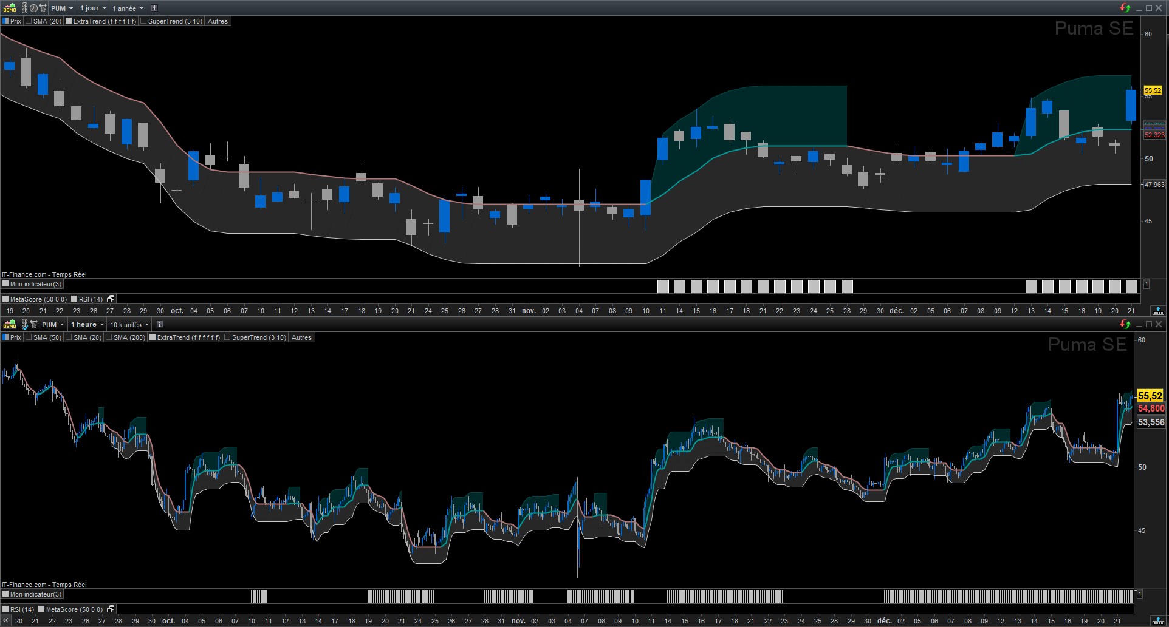The height and width of the screenshot is (627, 1169).
Task: Click yellow 55,52 price label on hourly chart
Action: [x=1150, y=396]
